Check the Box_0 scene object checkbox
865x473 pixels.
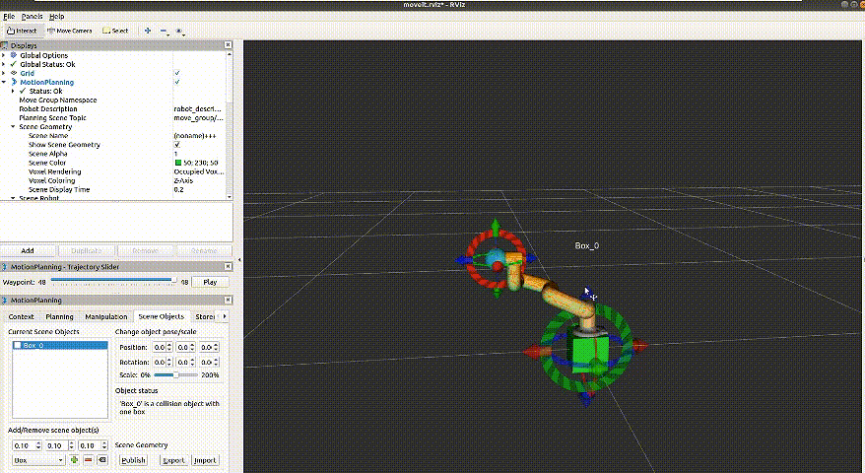click(18, 345)
